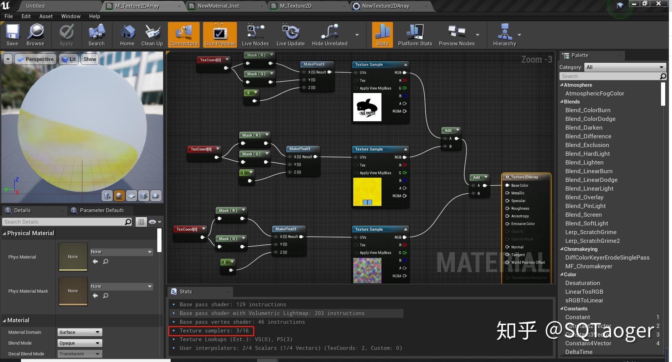Click the Show button in the viewport
Image resolution: width=672 pixels, height=362 pixels.
click(89, 59)
